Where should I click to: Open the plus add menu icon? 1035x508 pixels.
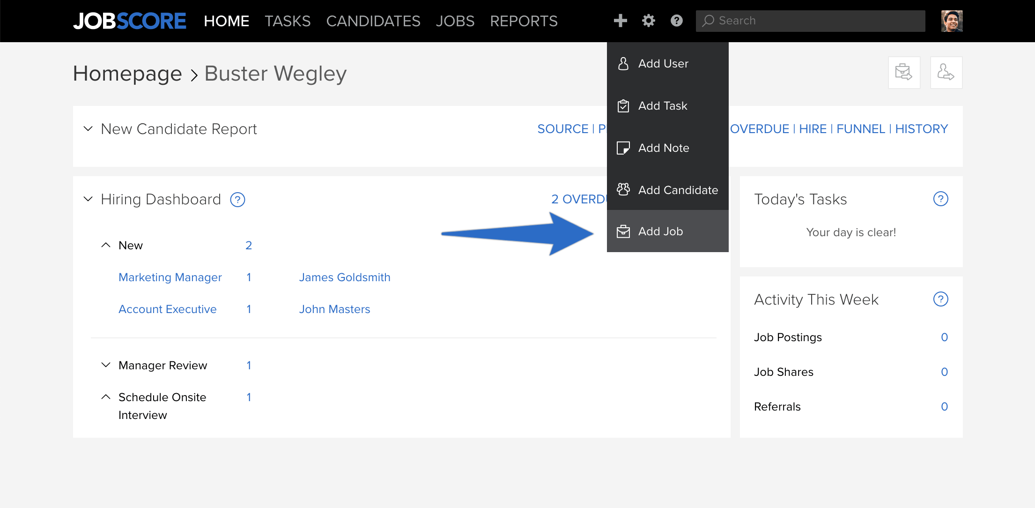(621, 21)
